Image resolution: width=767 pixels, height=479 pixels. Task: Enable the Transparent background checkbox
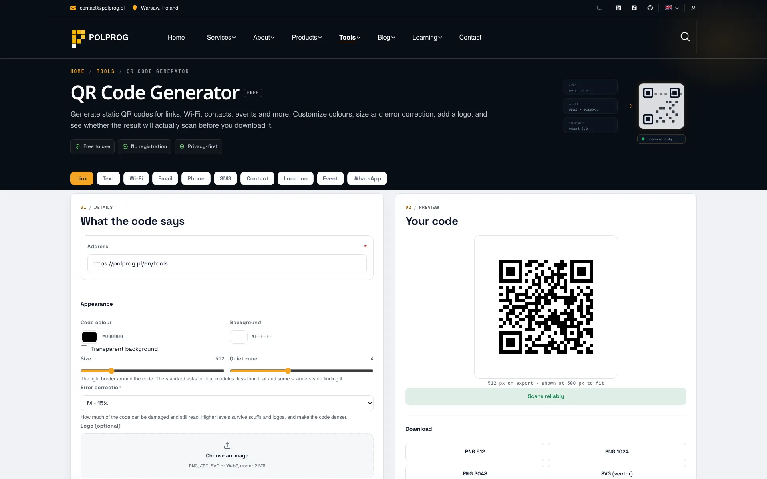pos(84,349)
